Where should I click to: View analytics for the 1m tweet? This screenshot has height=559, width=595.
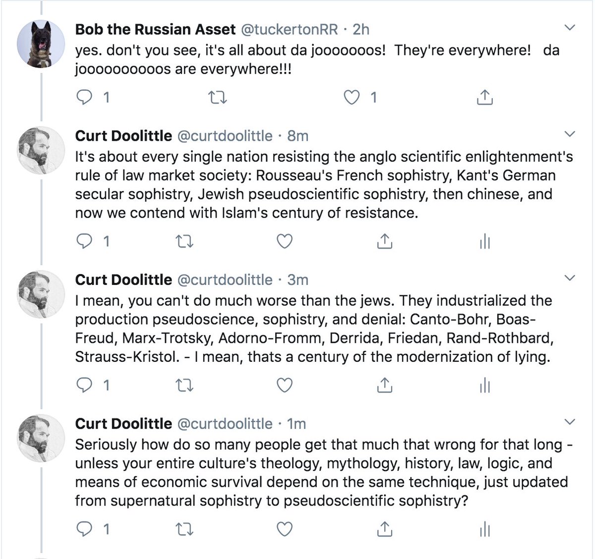pyautogui.click(x=484, y=529)
